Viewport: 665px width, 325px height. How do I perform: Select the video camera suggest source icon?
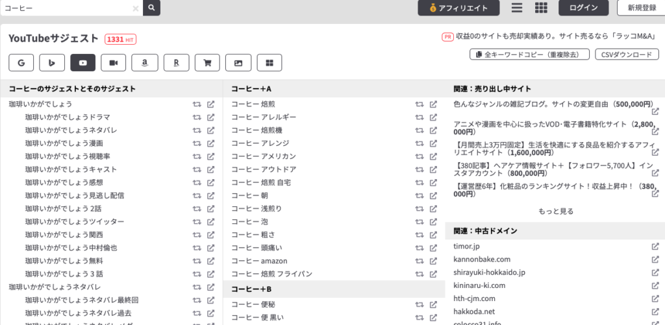pyautogui.click(x=113, y=63)
